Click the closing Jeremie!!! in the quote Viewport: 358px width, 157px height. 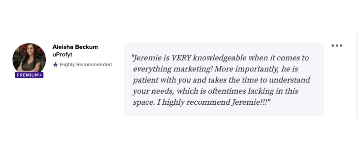pos(251,102)
